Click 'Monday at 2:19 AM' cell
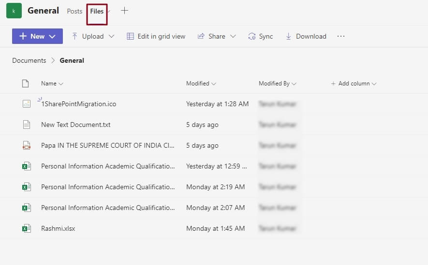 click(215, 187)
